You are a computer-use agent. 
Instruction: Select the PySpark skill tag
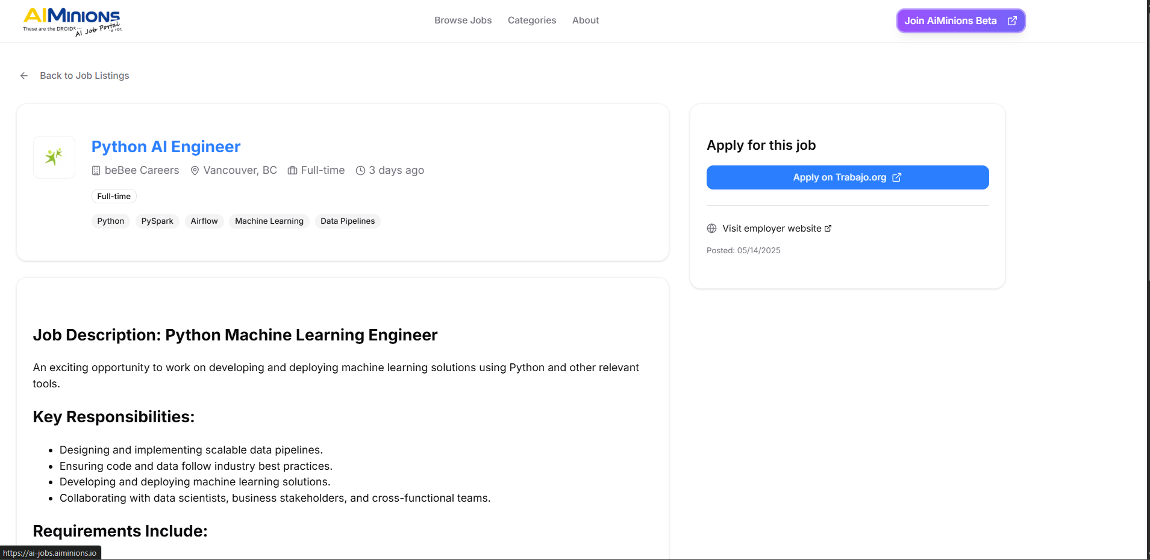coord(157,221)
